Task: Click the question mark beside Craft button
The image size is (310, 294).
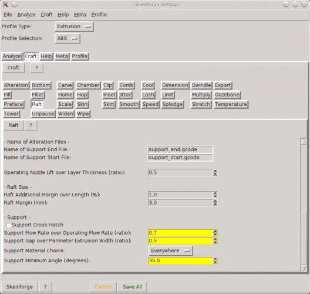Action: point(37,68)
